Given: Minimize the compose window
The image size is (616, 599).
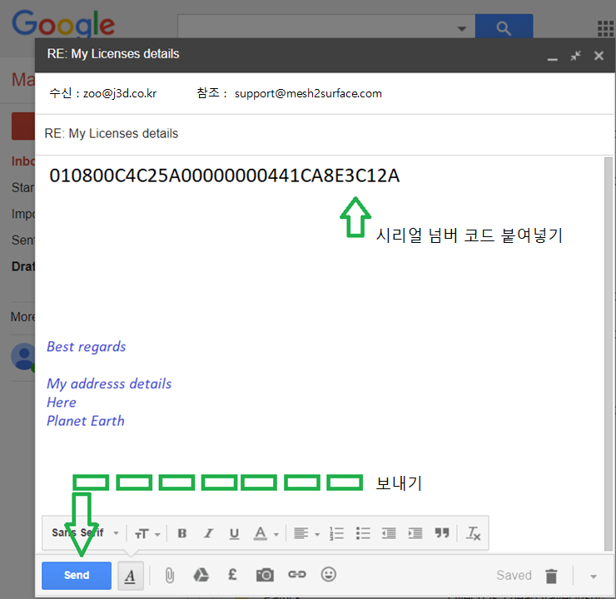Looking at the screenshot, I should [x=553, y=58].
